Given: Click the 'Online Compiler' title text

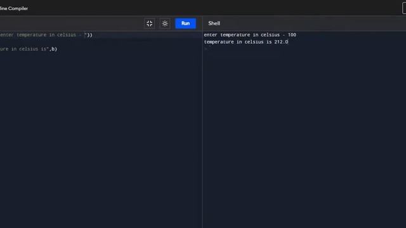Looking at the screenshot, I should point(14,8).
